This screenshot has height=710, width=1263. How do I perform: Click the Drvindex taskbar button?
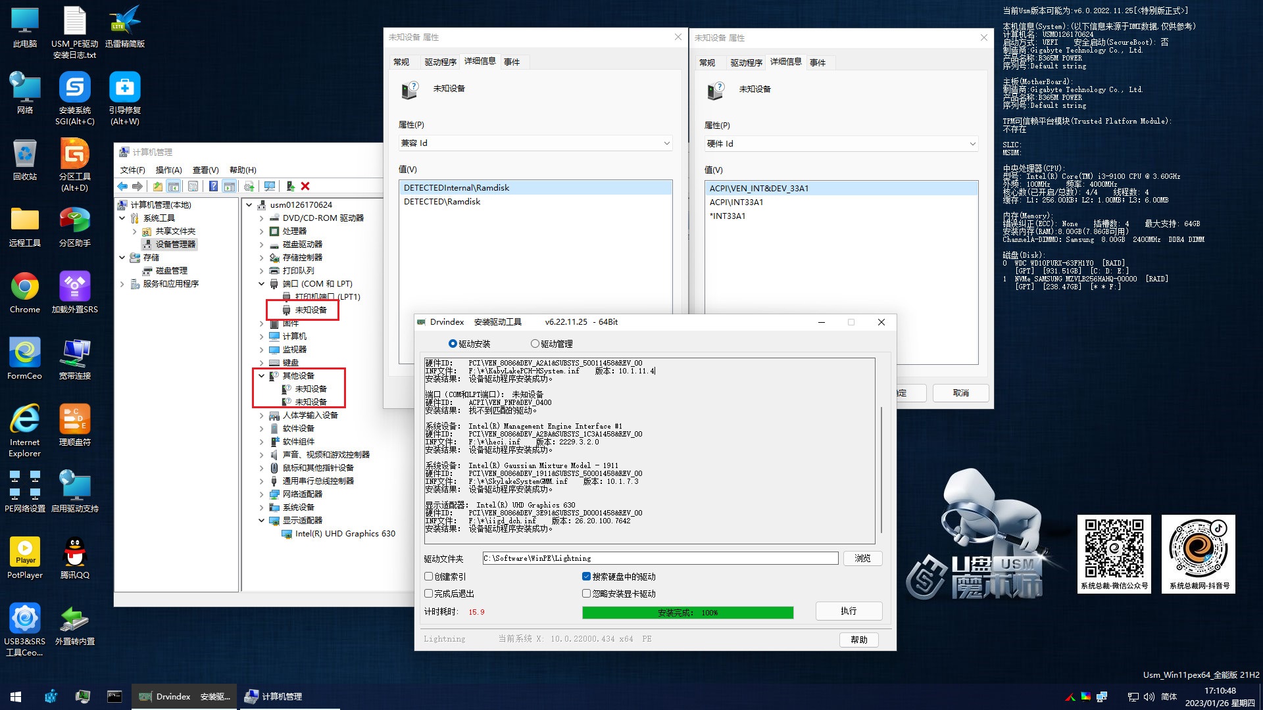click(x=184, y=696)
